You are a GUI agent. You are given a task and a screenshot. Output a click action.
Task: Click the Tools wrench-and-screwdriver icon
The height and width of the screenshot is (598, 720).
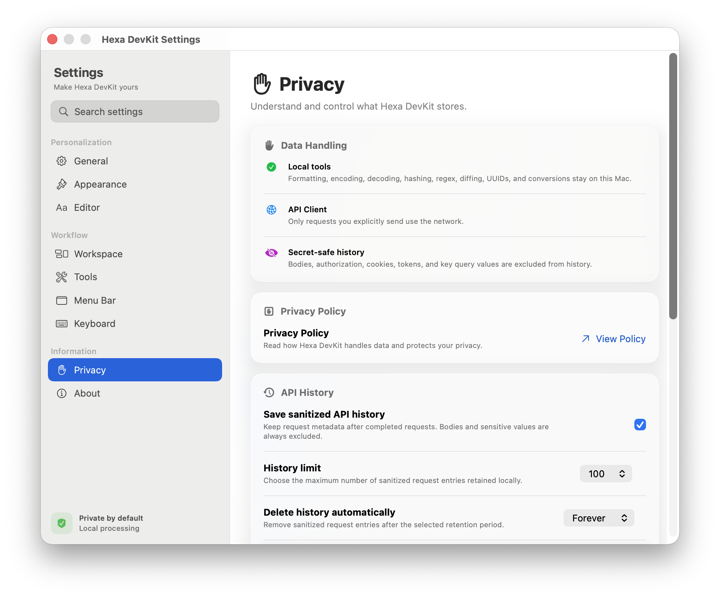coord(62,277)
